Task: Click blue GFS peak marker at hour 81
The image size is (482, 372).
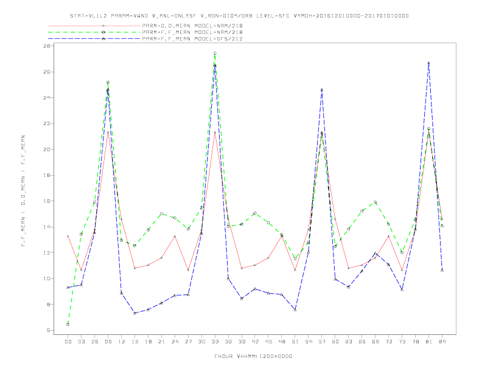Action: pyautogui.click(x=428, y=63)
